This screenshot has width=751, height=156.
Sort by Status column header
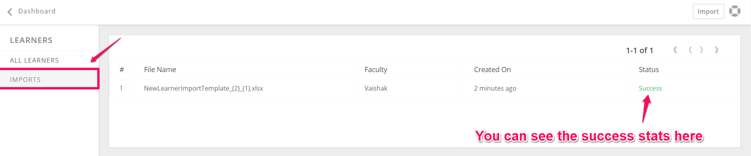pyautogui.click(x=649, y=69)
